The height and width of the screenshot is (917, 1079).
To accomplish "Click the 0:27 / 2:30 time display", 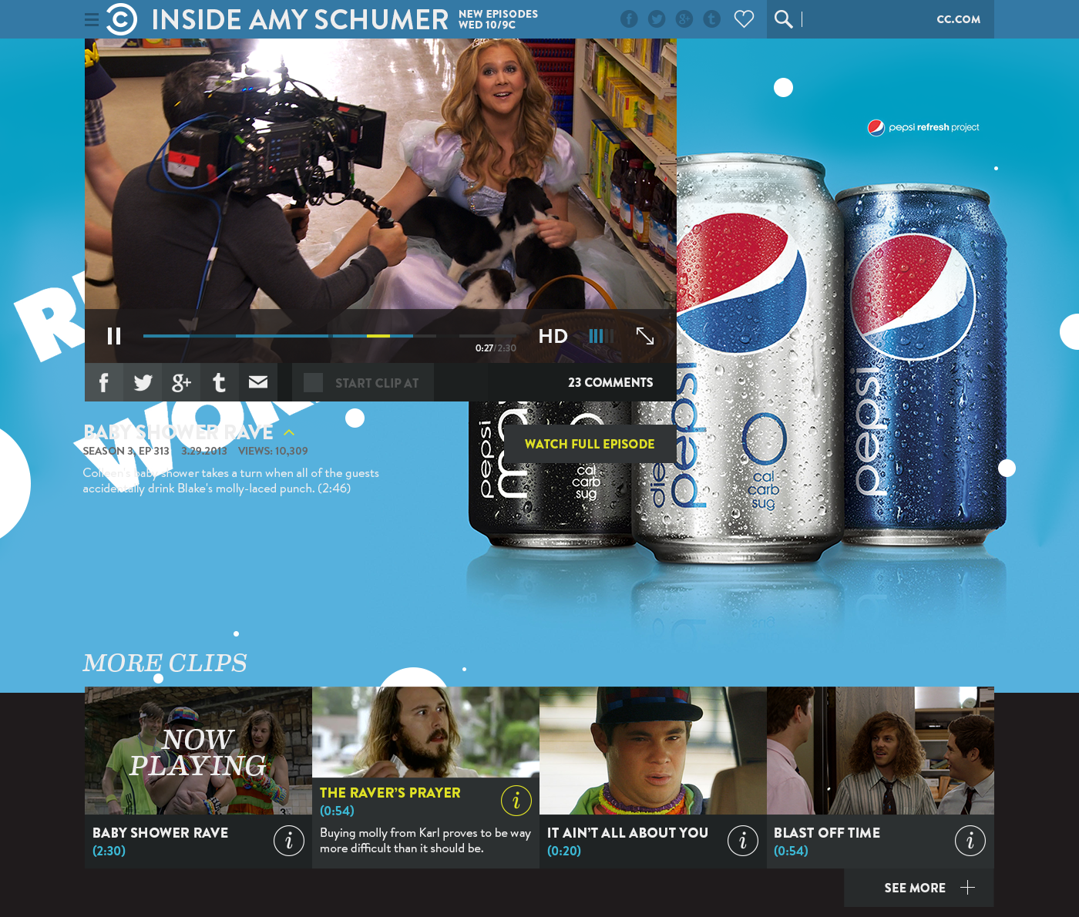I will (x=496, y=348).
